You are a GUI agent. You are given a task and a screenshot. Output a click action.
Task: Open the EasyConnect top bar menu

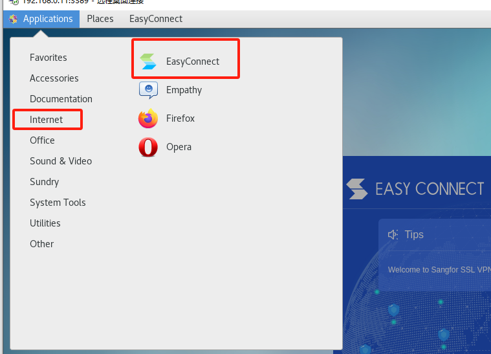156,19
